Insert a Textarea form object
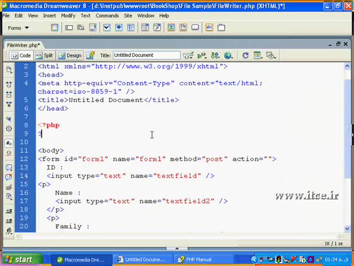Viewport: 354px width, 266px height. click(x=92, y=28)
